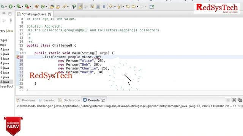Viewport: 243px width, 136px height.
Task: Open the Coverage dropdown arrow
Action: pos(22,7)
